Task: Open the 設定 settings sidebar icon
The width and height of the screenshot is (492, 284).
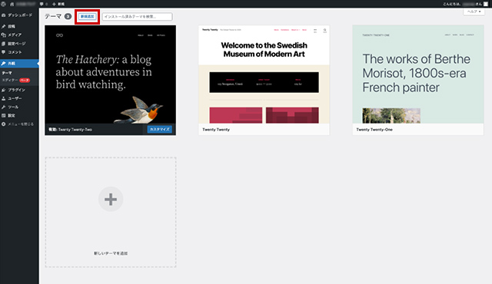Action: [3, 116]
